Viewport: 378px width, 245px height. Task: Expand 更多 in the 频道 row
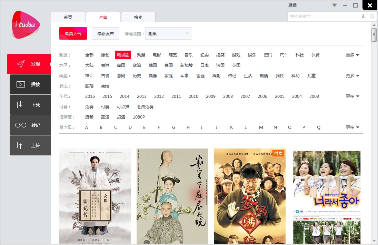(x=352, y=55)
